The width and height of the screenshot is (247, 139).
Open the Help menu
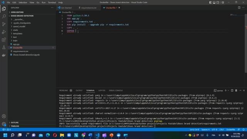pyautogui.click(x=61, y=3)
